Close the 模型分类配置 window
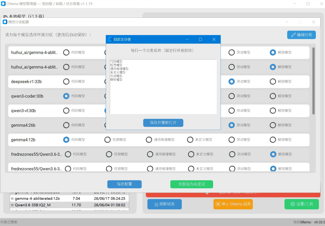 coord(313,22)
